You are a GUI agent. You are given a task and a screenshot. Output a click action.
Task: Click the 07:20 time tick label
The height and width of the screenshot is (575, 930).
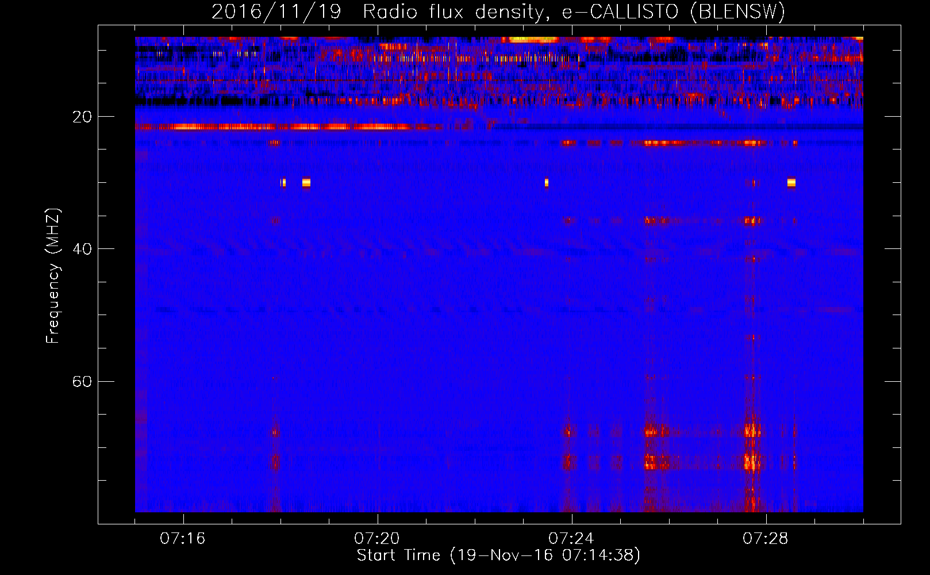(x=377, y=538)
